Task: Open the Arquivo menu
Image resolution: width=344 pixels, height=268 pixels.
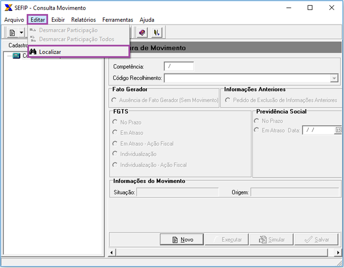Action: coord(14,20)
